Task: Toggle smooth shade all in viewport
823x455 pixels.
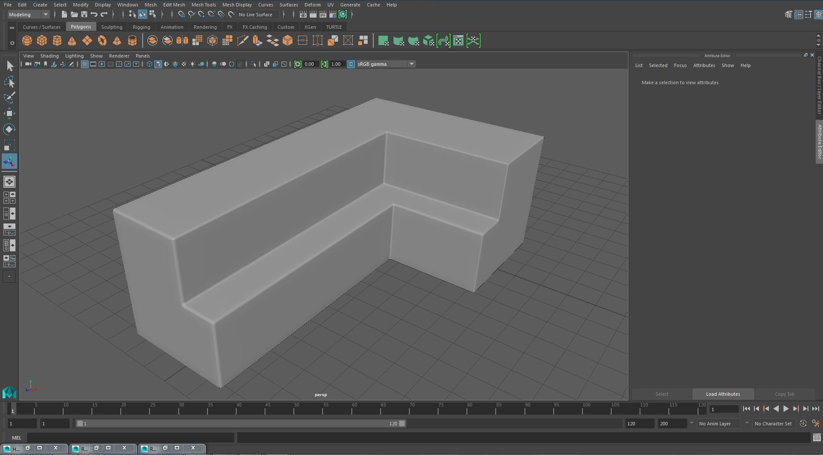Action: pyautogui.click(x=158, y=64)
